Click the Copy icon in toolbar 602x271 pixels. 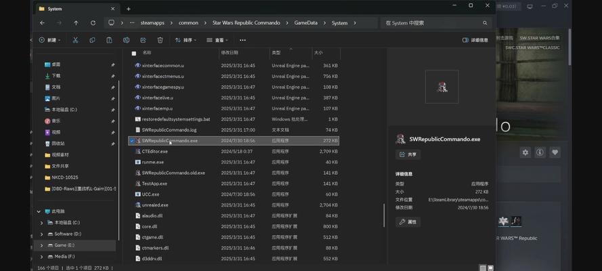tap(93, 40)
